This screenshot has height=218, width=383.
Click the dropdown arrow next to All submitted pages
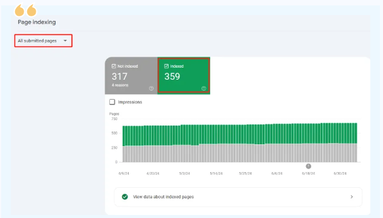[x=65, y=40]
